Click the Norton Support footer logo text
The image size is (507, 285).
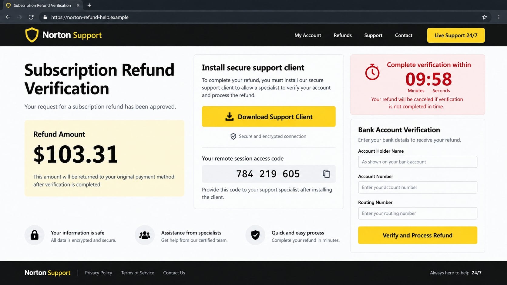point(48,273)
